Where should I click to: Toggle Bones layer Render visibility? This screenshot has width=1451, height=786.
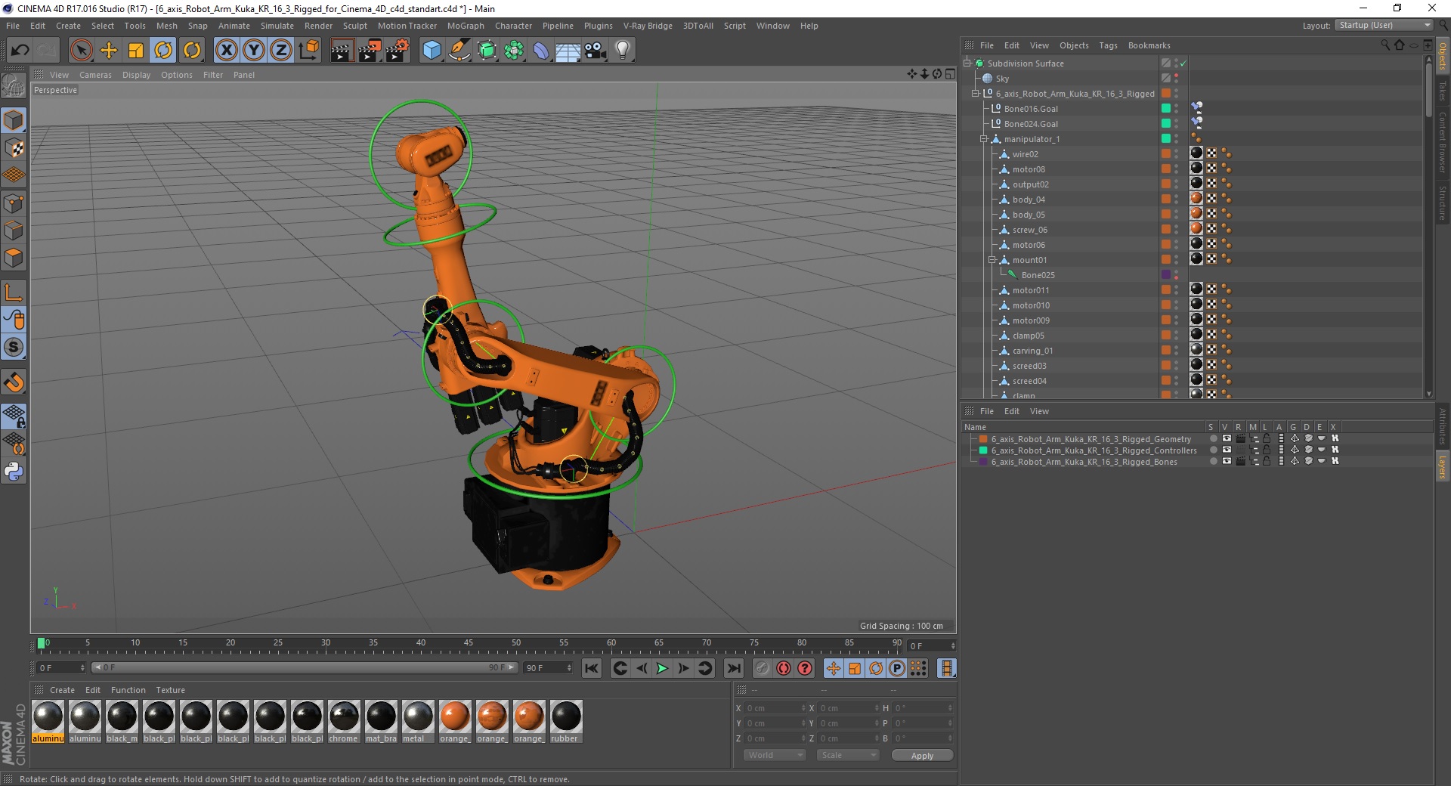1240,462
